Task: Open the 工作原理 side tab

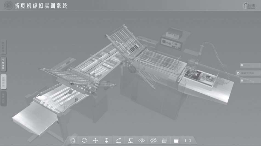Action: pos(3,64)
